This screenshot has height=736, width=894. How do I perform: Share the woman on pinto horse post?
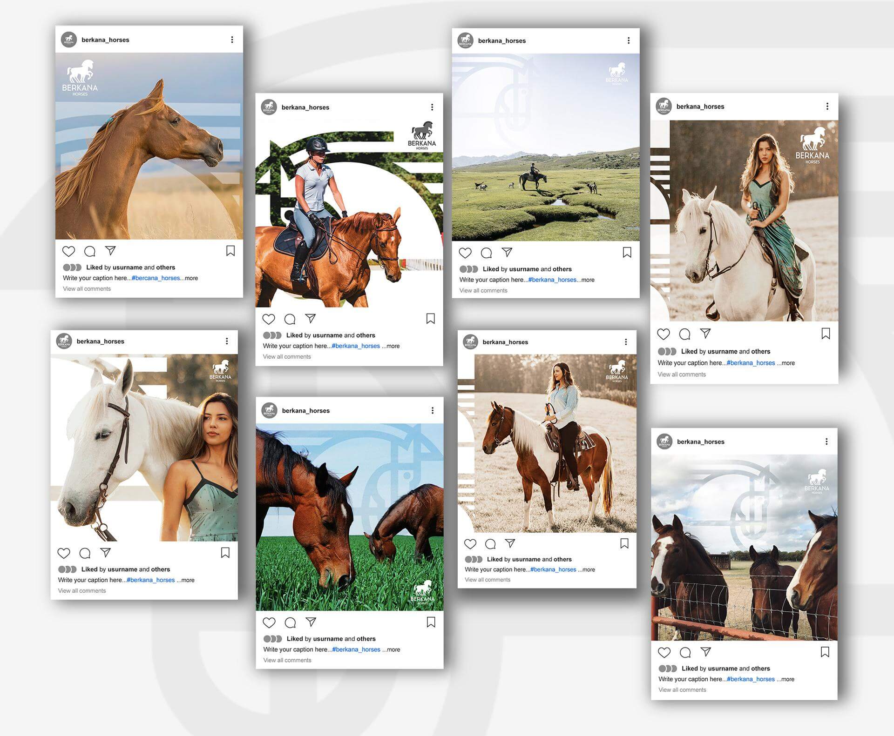(510, 543)
